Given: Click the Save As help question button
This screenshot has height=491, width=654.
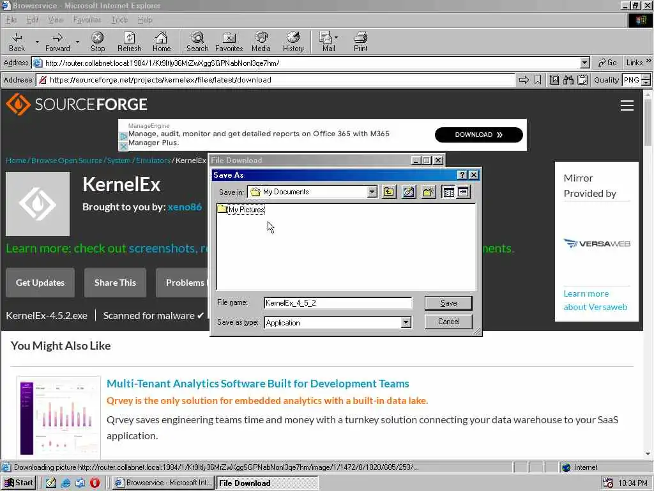Looking at the screenshot, I should (x=462, y=175).
